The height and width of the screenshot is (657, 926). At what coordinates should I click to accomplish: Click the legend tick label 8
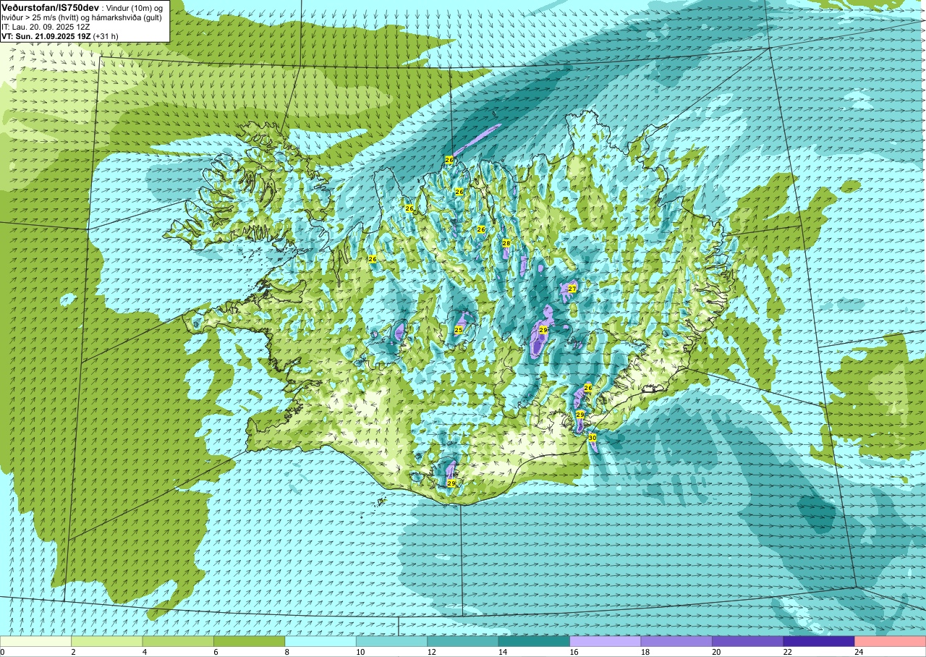click(x=286, y=652)
